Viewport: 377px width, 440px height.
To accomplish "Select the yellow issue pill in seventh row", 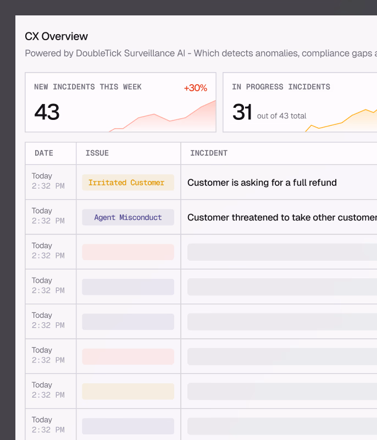I will point(127,391).
